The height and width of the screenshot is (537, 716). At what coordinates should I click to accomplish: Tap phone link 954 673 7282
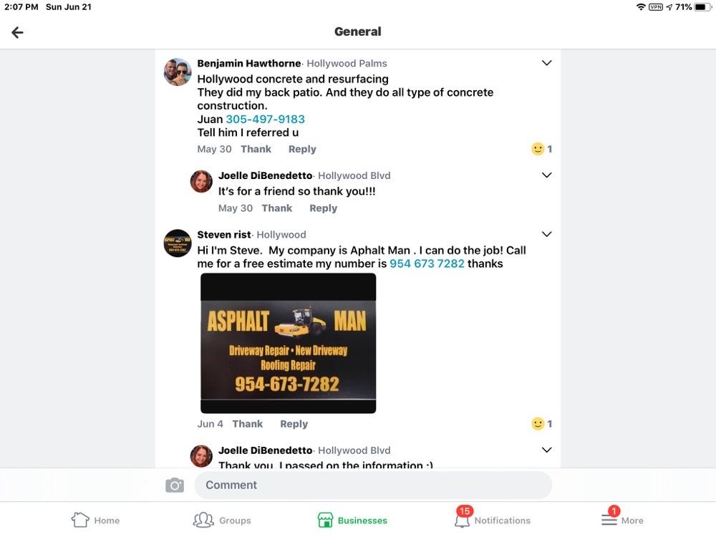coord(427,263)
